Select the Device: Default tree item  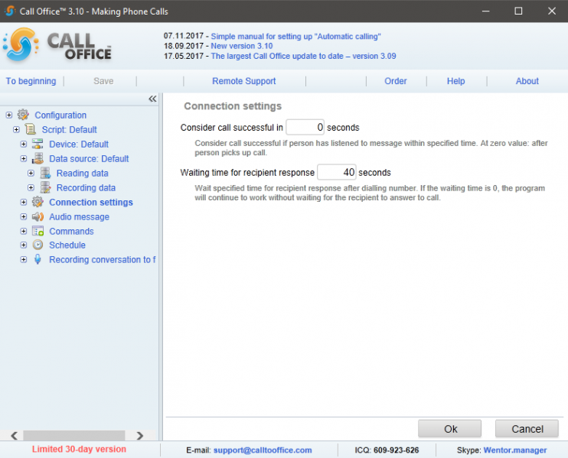tap(79, 144)
